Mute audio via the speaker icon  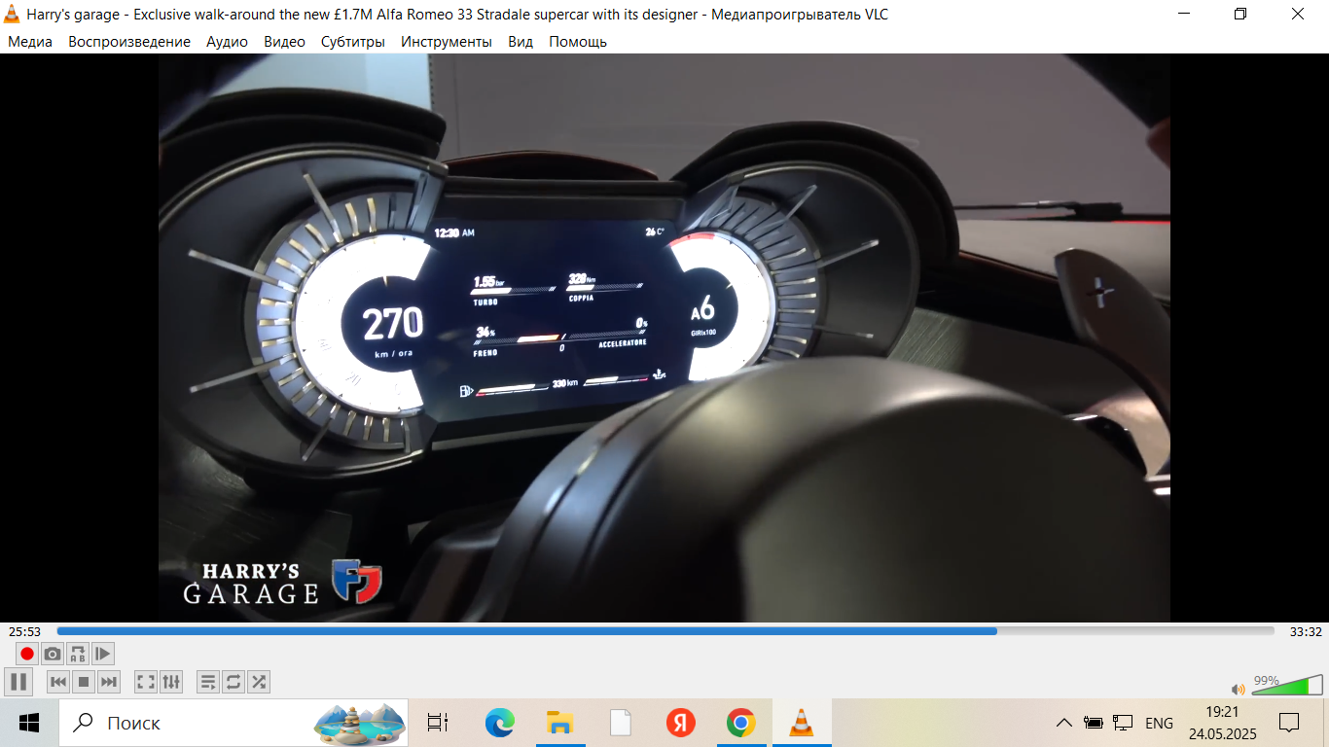pyautogui.click(x=1238, y=689)
